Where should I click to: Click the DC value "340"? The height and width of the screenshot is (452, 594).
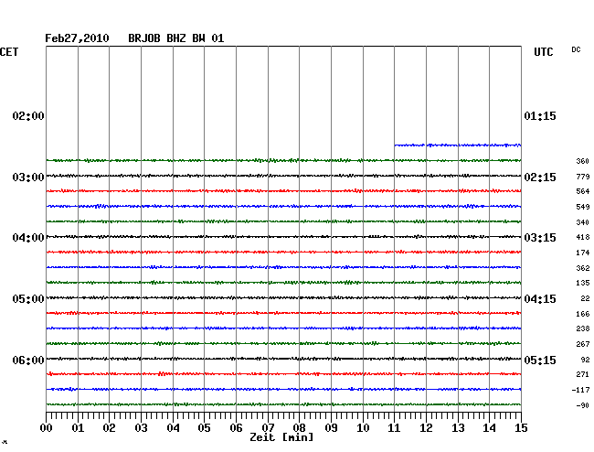click(583, 222)
